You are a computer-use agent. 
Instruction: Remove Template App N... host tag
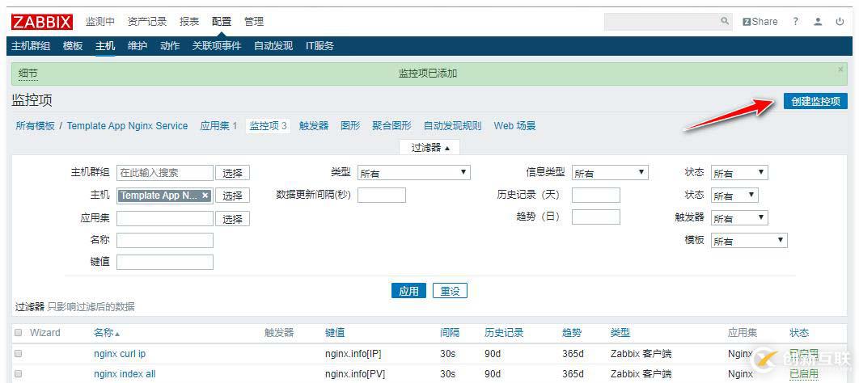pyautogui.click(x=205, y=196)
